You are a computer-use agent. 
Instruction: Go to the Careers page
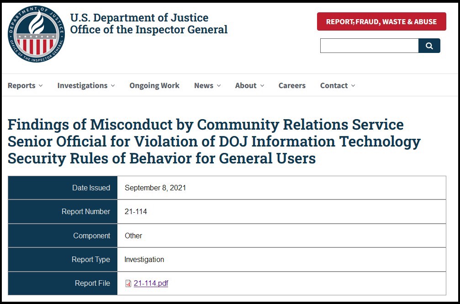pyautogui.click(x=292, y=86)
